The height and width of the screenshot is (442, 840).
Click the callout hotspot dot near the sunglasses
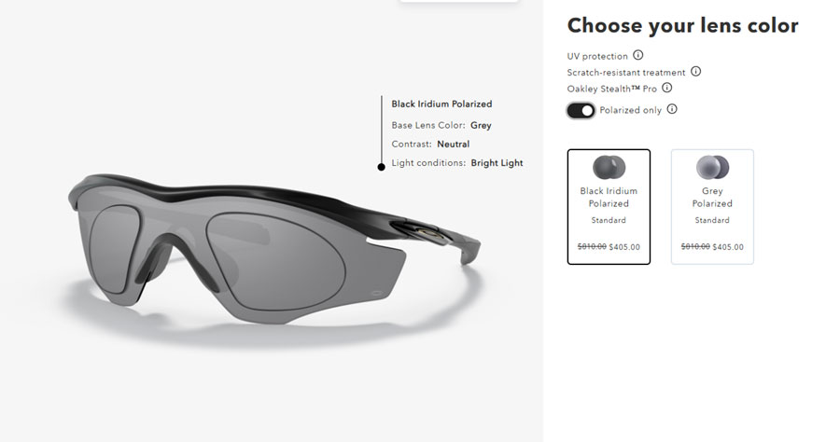[382, 167]
